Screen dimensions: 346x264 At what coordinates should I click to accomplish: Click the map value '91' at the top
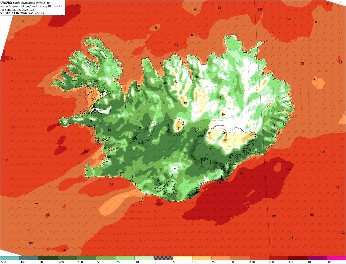196,10
